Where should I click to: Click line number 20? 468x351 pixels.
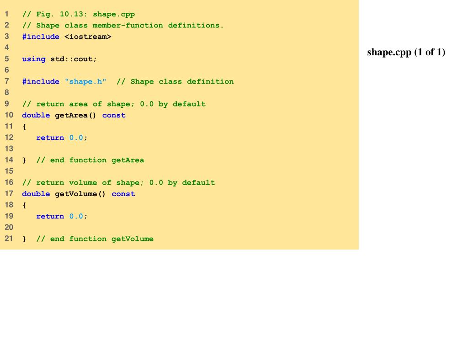click(9, 227)
